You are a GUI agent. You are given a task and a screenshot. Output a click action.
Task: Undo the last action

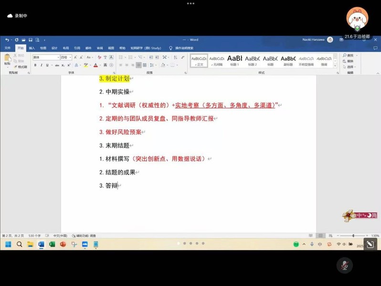[x=7, y=40]
